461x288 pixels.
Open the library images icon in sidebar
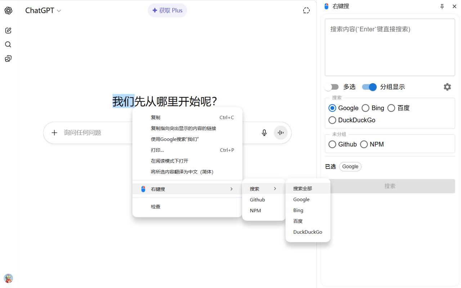pyautogui.click(x=8, y=59)
